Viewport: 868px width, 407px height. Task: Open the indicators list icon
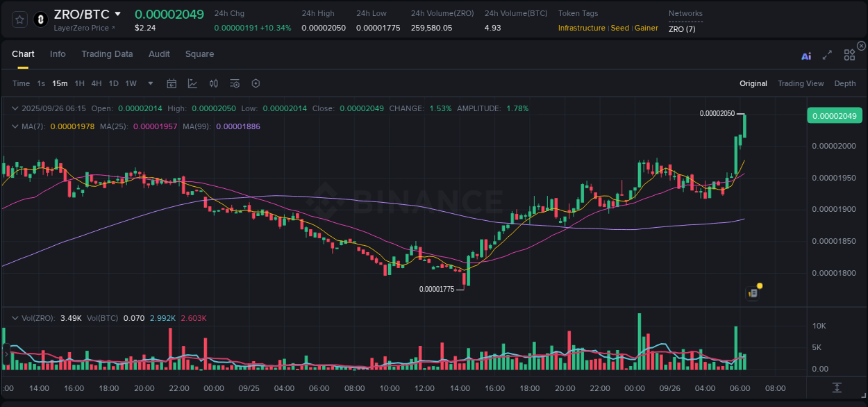tap(234, 83)
